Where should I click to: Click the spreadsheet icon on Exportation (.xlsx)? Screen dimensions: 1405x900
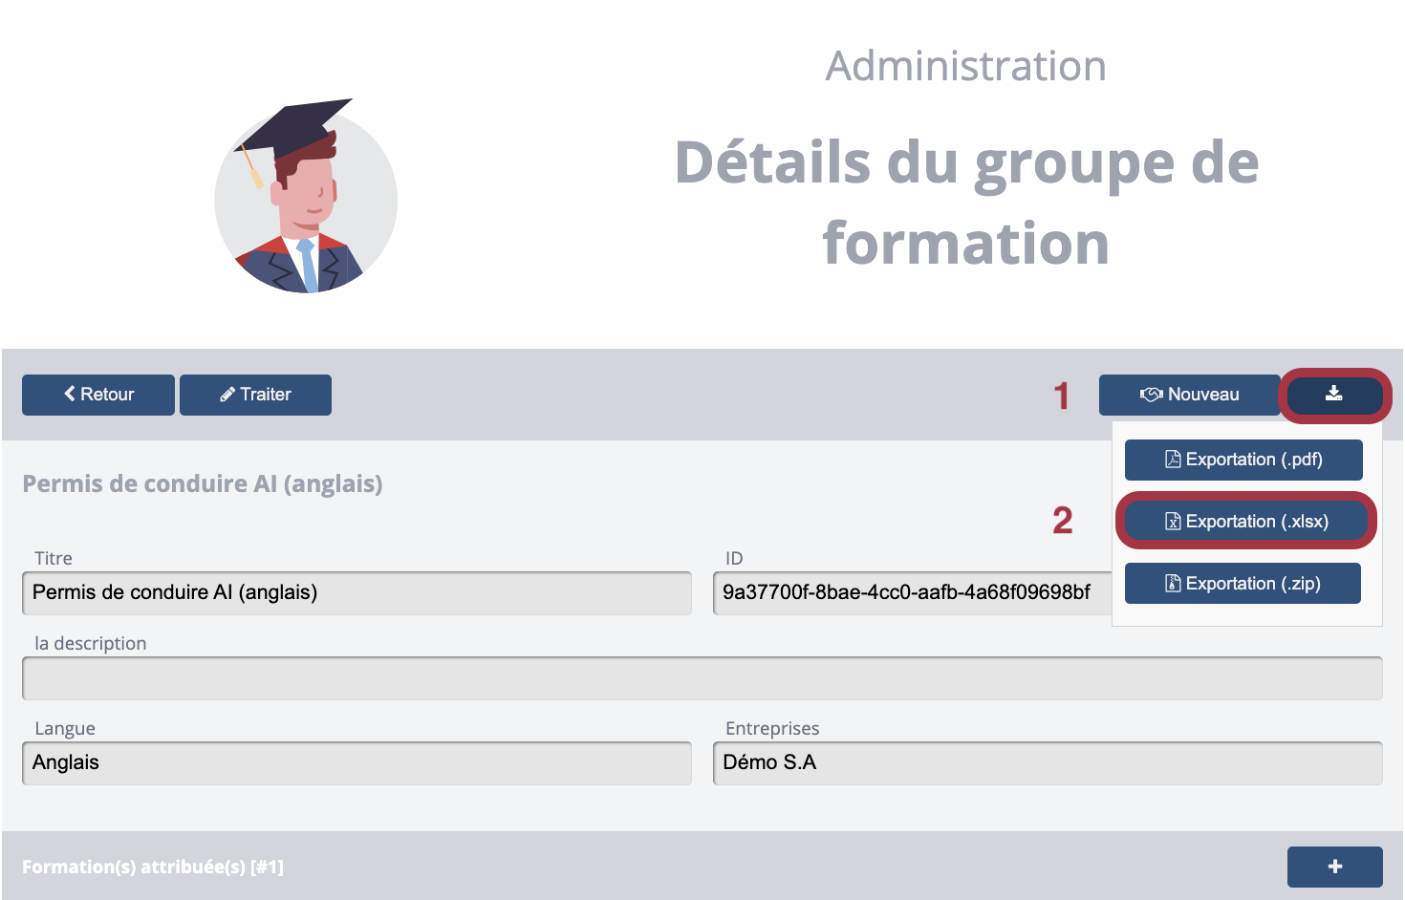(1173, 522)
